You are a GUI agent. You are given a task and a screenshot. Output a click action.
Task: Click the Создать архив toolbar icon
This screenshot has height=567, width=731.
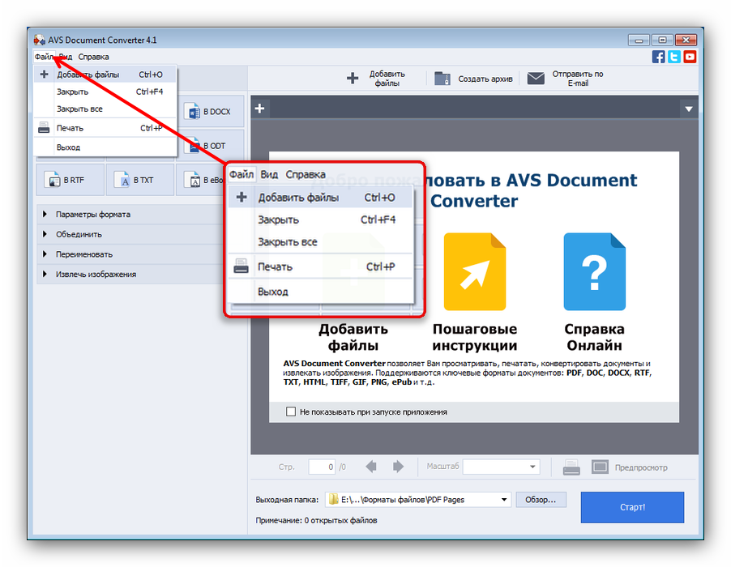pos(442,79)
